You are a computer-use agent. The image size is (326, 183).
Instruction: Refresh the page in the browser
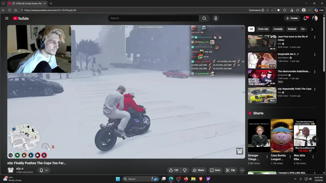9,10
